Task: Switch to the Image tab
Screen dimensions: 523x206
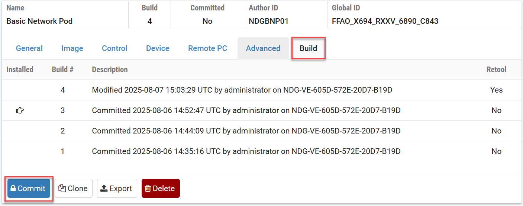Action: [x=72, y=48]
